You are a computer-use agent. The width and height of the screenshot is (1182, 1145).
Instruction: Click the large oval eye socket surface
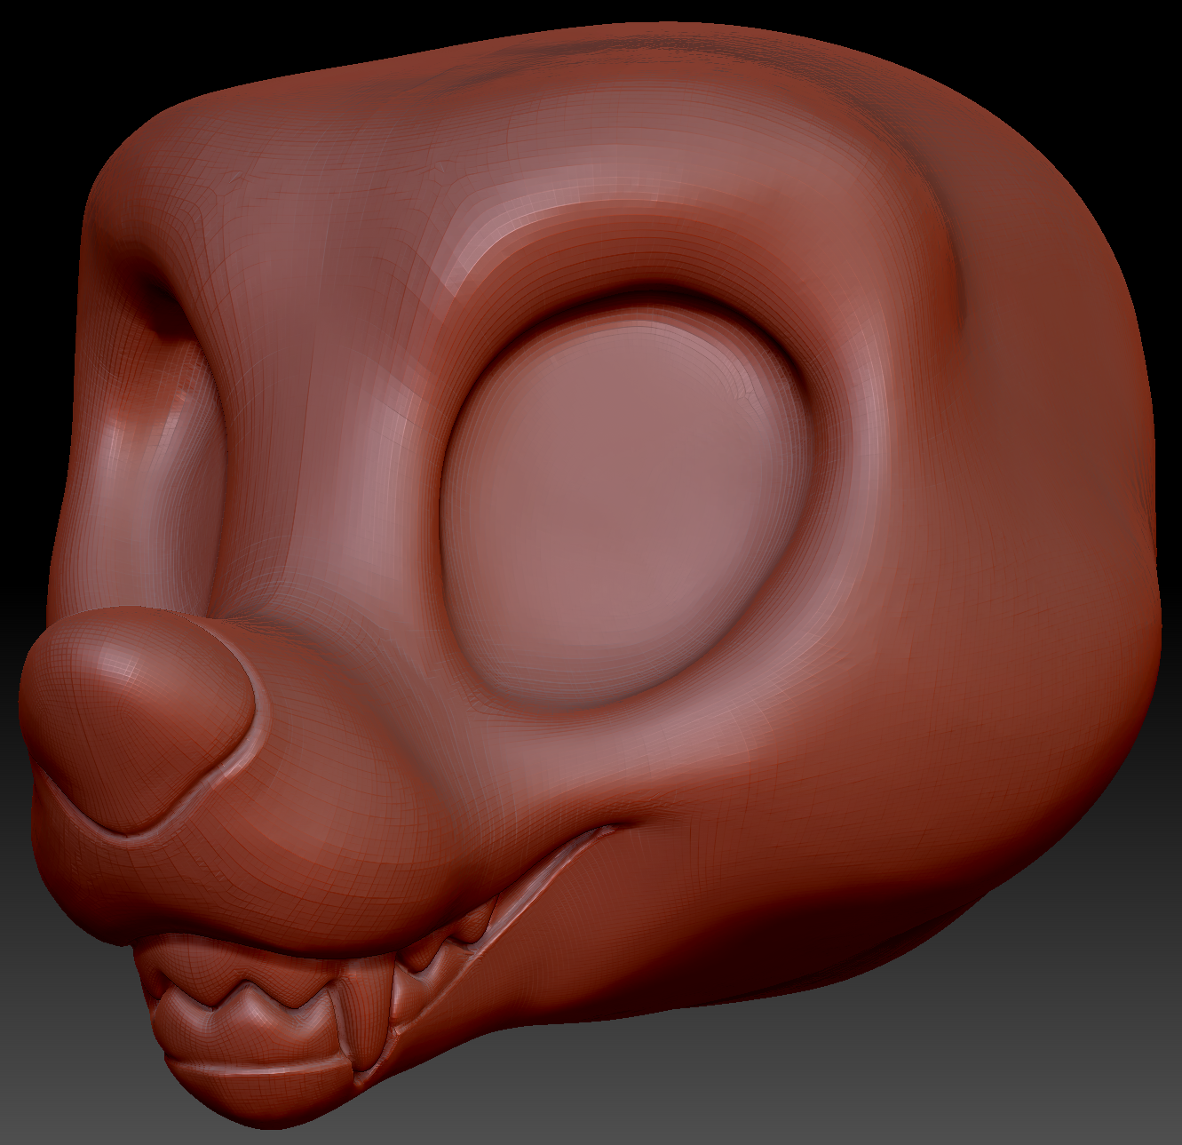click(x=625, y=505)
